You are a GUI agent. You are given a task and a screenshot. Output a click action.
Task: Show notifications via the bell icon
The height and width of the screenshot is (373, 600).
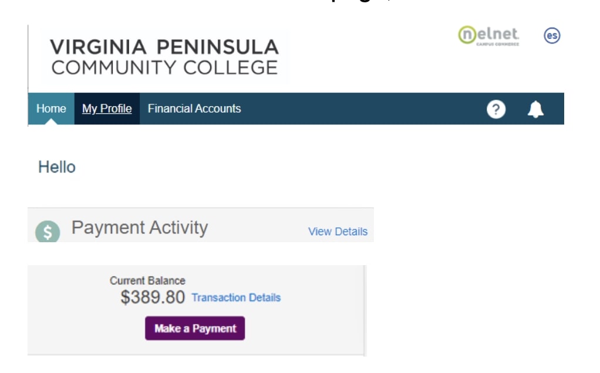click(x=535, y=109)
